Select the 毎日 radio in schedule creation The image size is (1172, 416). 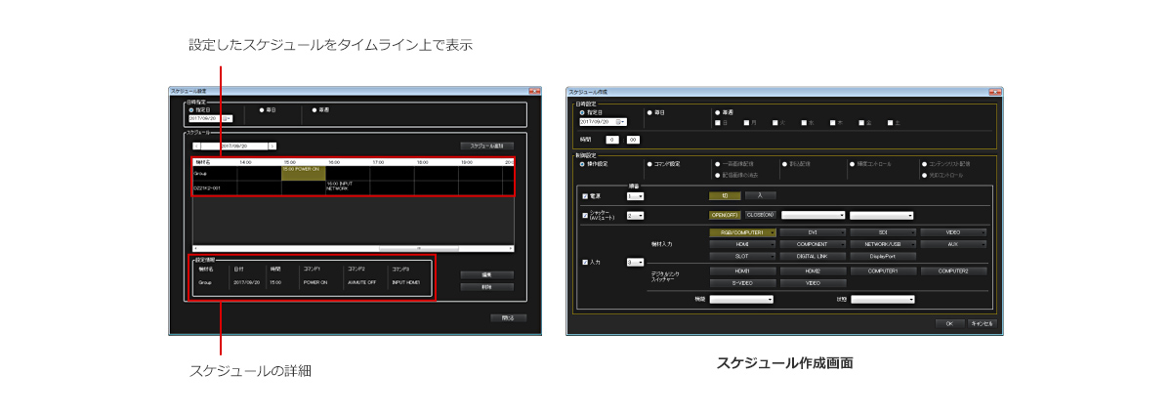coord(650,112)
